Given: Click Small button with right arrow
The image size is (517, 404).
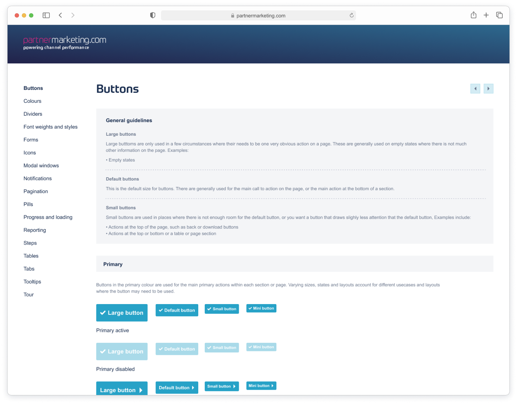Looking at the screenshot, I should tap(222, 386).
